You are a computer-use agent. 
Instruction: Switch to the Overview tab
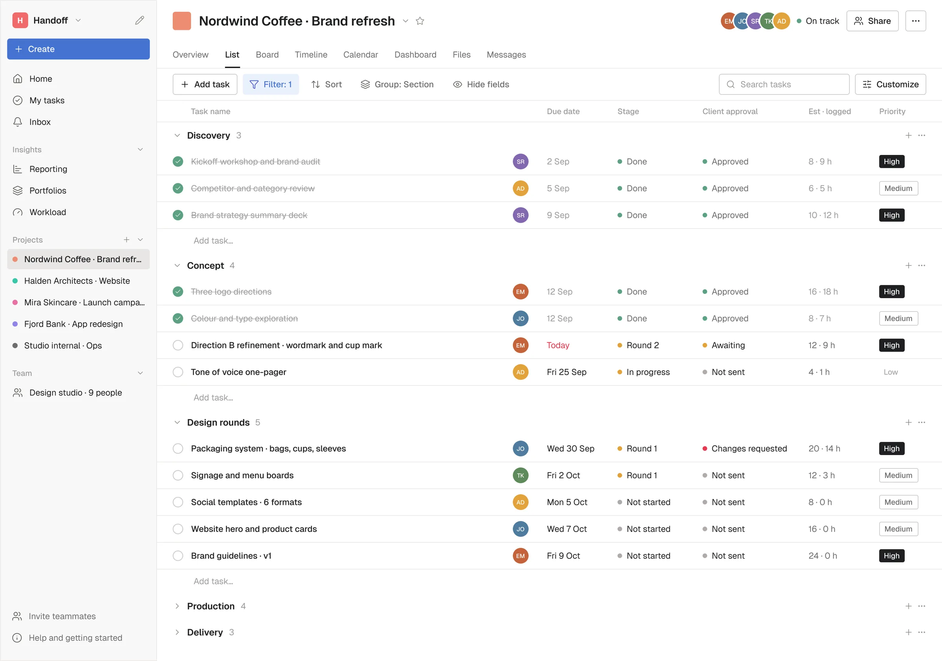tap(190, 55)
